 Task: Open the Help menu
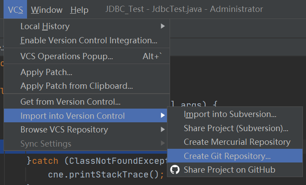pyautogui.click(x=79, y=10)
